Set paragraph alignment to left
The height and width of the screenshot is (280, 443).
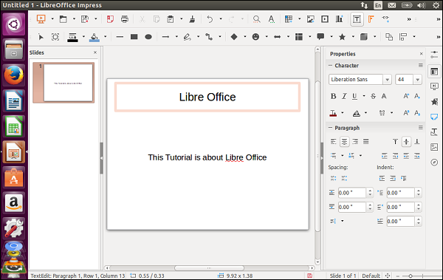click(334, 141)
